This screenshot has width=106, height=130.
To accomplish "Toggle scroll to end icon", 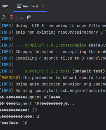I will (x=21, y=17).
